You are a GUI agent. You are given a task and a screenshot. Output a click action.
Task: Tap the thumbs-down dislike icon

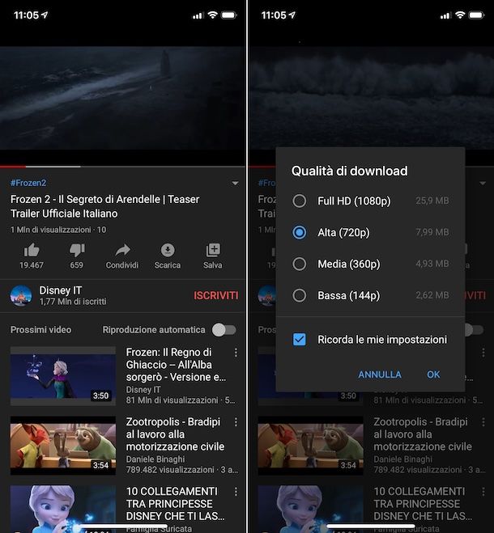pos(77,251)
